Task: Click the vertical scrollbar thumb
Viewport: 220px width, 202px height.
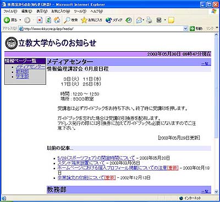Action: point(216,88)
